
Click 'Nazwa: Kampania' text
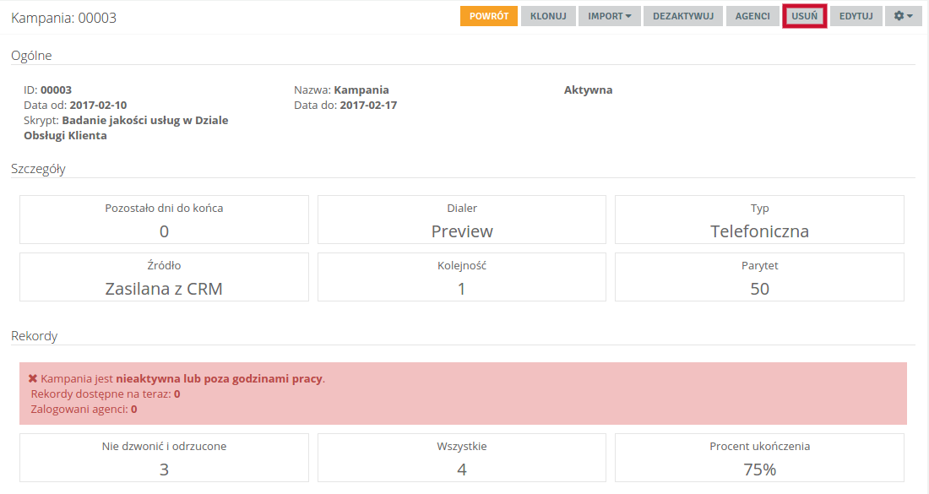click(x=341, y=90)
